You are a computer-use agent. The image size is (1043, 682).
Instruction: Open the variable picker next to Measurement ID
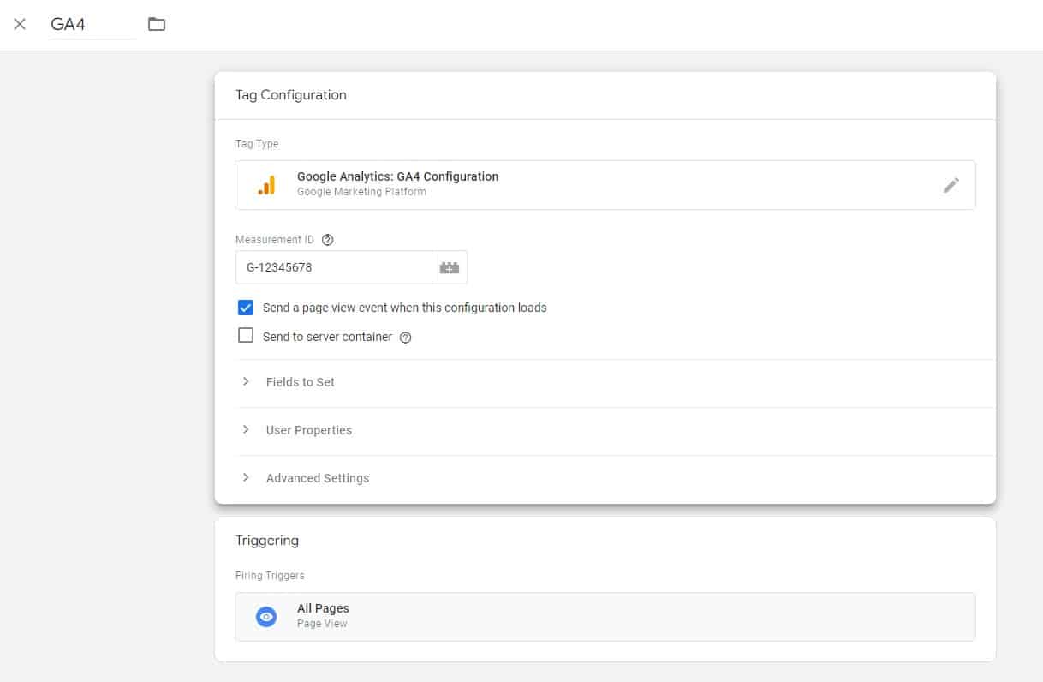click(x=449, y=267)
